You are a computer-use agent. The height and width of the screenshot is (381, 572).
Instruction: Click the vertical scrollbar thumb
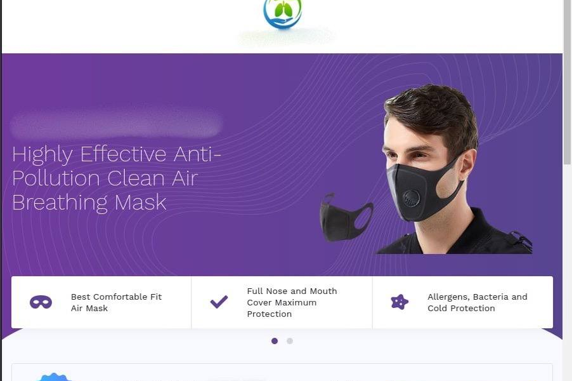coord(568,82)
